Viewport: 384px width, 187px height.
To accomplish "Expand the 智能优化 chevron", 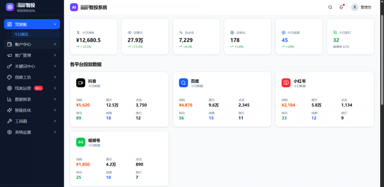I will tap(55, 110).
